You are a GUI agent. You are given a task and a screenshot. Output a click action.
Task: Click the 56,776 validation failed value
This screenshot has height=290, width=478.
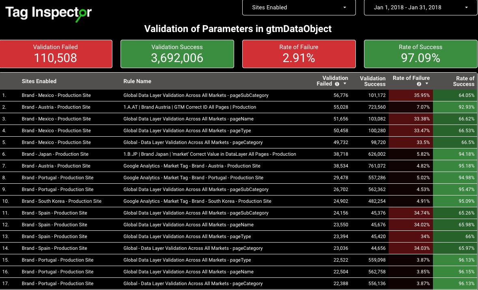pos(341,95)
